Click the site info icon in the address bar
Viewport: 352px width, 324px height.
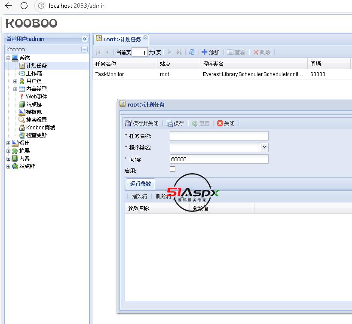tap(41, 6)
